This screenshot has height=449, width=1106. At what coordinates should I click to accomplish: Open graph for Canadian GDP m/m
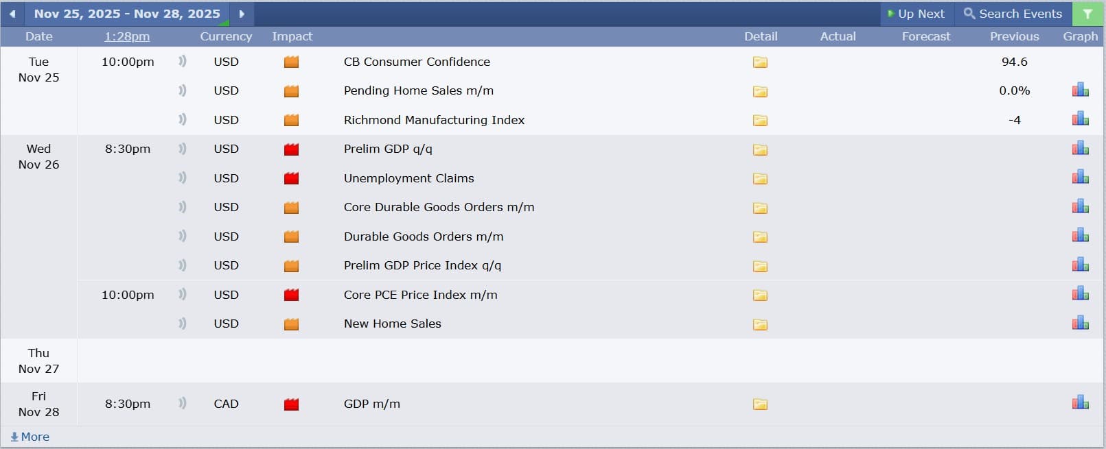pyautogui.click(x=1080, y=402)
